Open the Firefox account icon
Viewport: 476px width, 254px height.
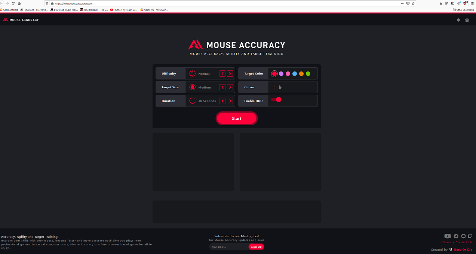coord(459,3)
